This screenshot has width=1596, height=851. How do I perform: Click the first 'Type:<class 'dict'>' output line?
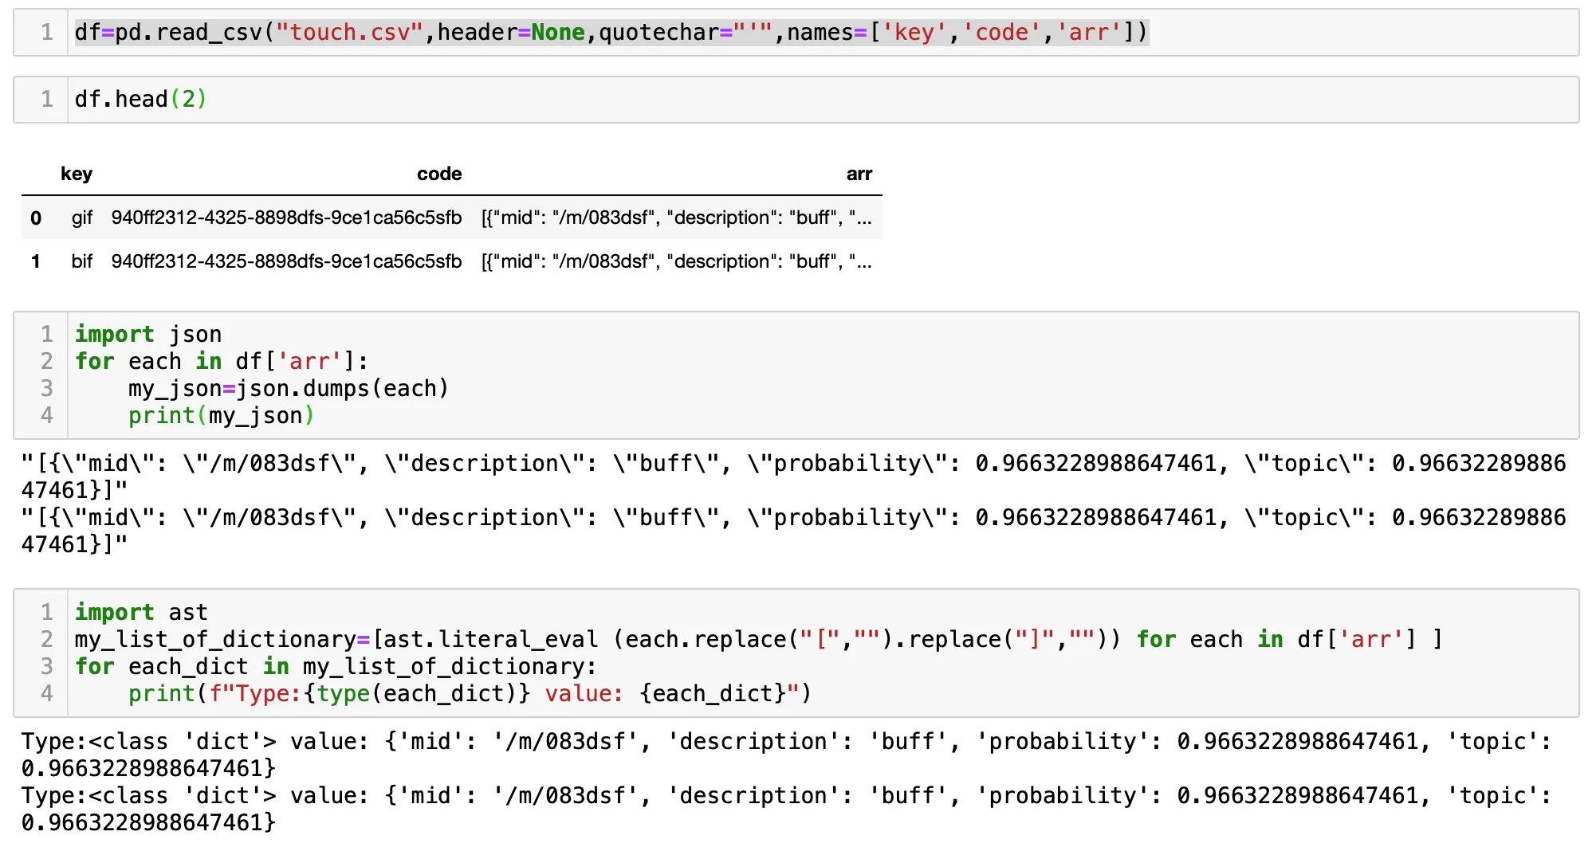[786, 755]
